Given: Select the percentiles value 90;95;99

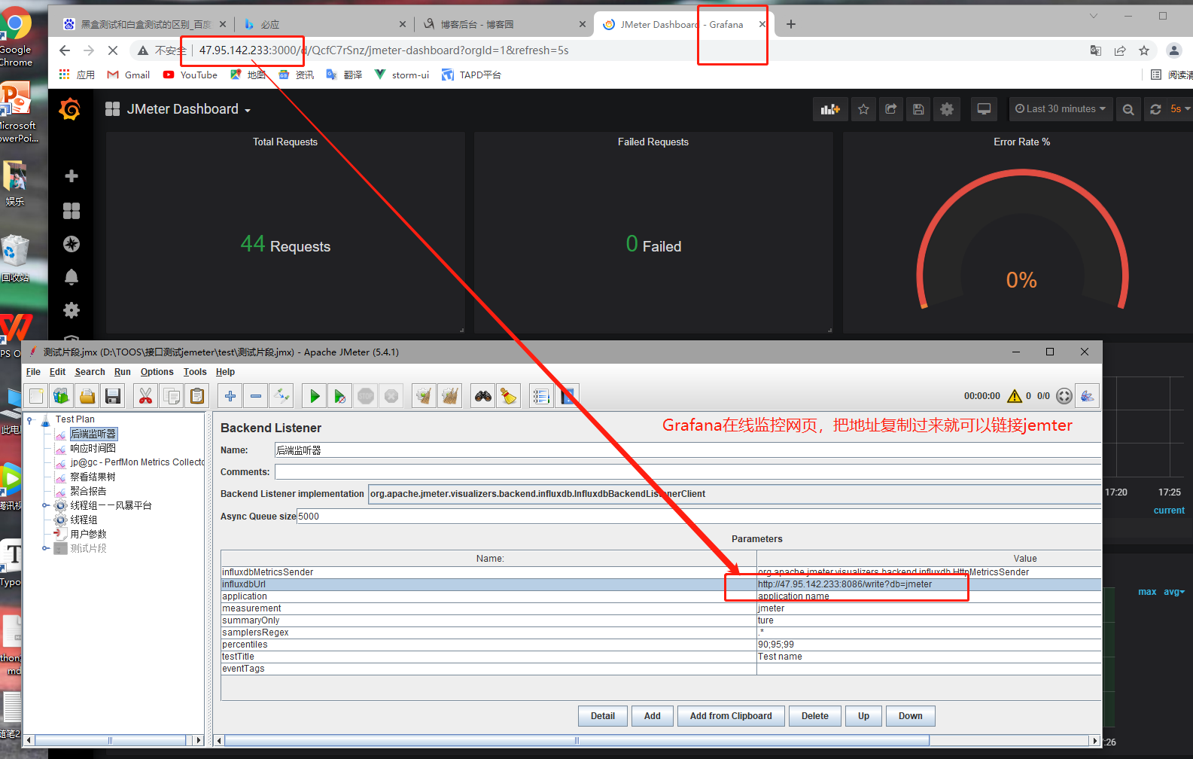Looking at the screenshot, I should pos(929,645).
